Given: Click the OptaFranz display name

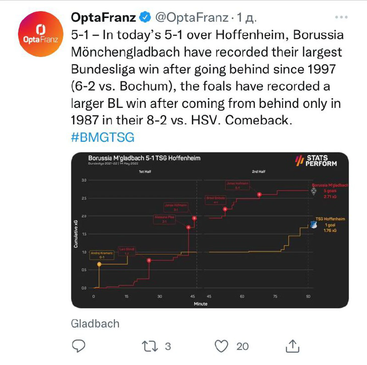Looking at the screenshot, I should (103, 17).
